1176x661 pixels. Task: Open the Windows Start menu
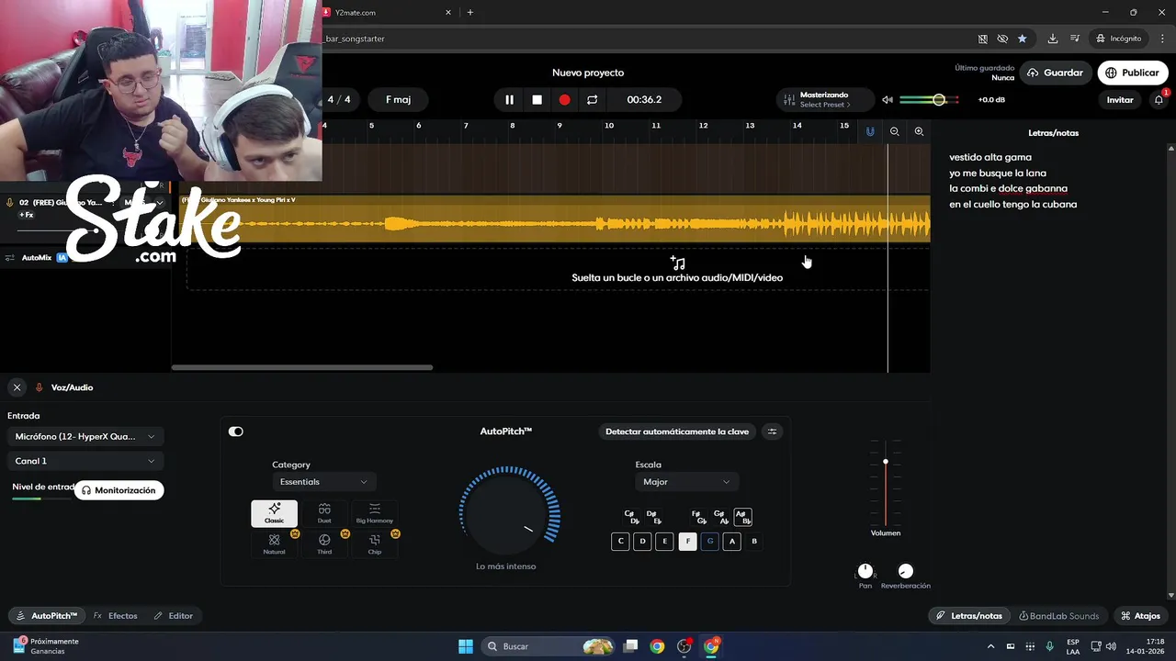click(x=465, y=646)
